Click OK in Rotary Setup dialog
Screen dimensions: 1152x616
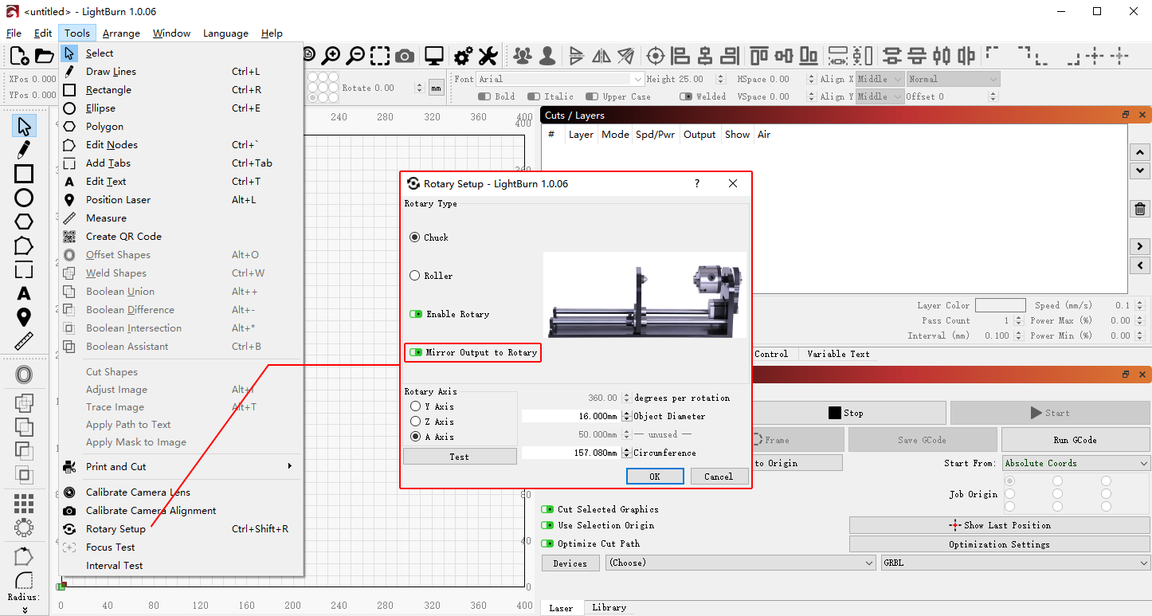655,477
